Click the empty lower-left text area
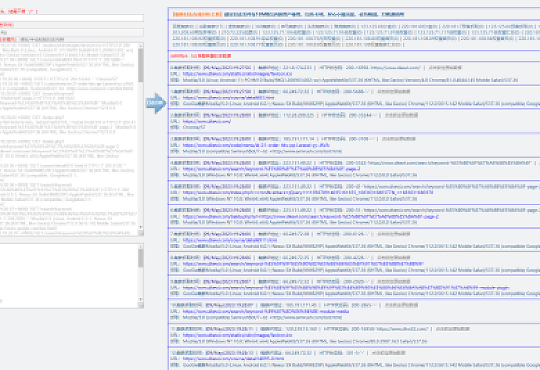Screen dimensions: 540x370 68,274
